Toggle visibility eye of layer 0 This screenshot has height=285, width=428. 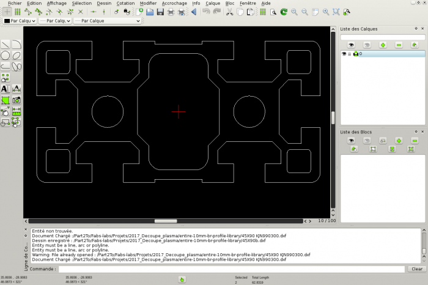pos(344,54)
